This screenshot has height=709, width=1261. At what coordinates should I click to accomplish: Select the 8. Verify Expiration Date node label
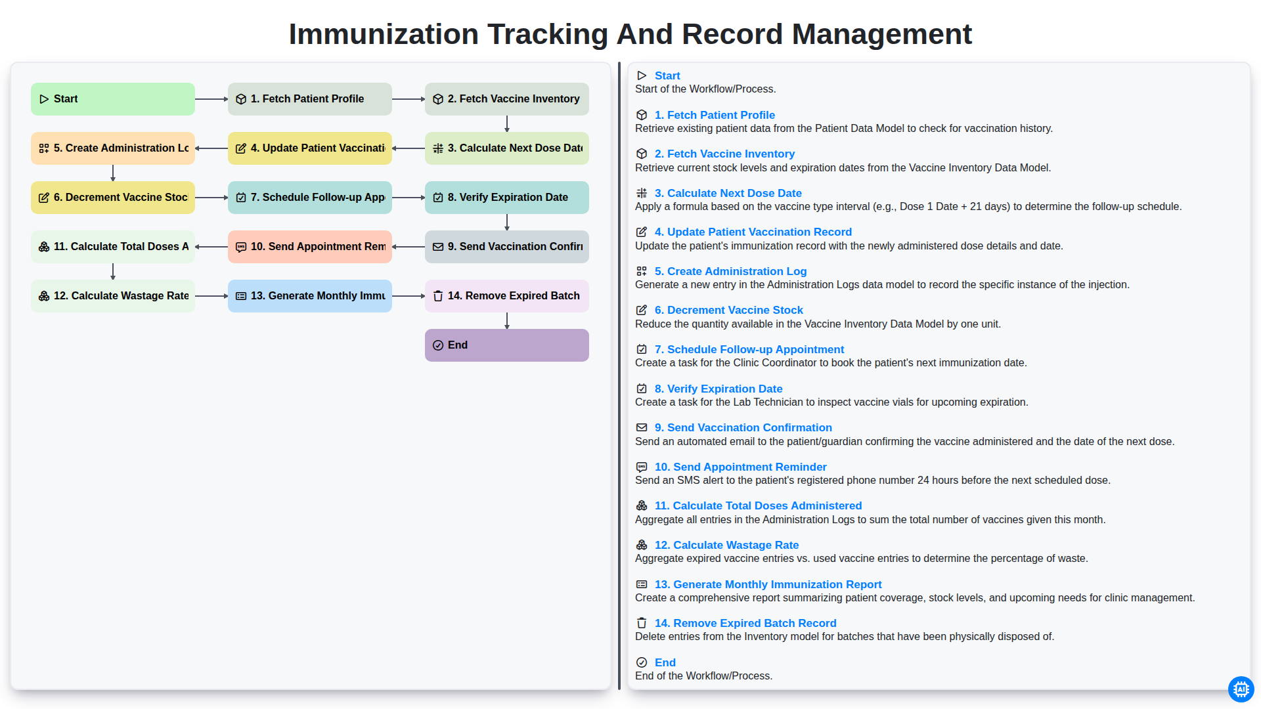508,198
